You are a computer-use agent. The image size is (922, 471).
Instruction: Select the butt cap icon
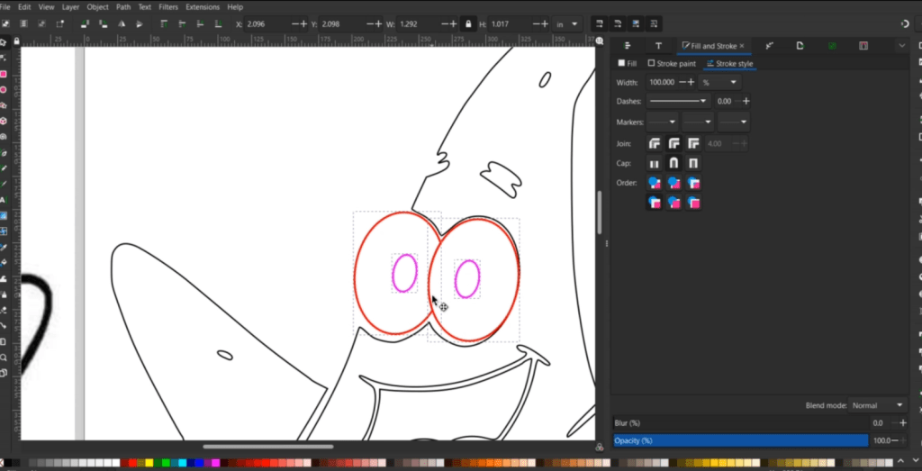[654, 164]
